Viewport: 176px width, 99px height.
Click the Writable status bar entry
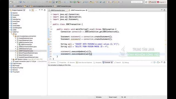99,97
